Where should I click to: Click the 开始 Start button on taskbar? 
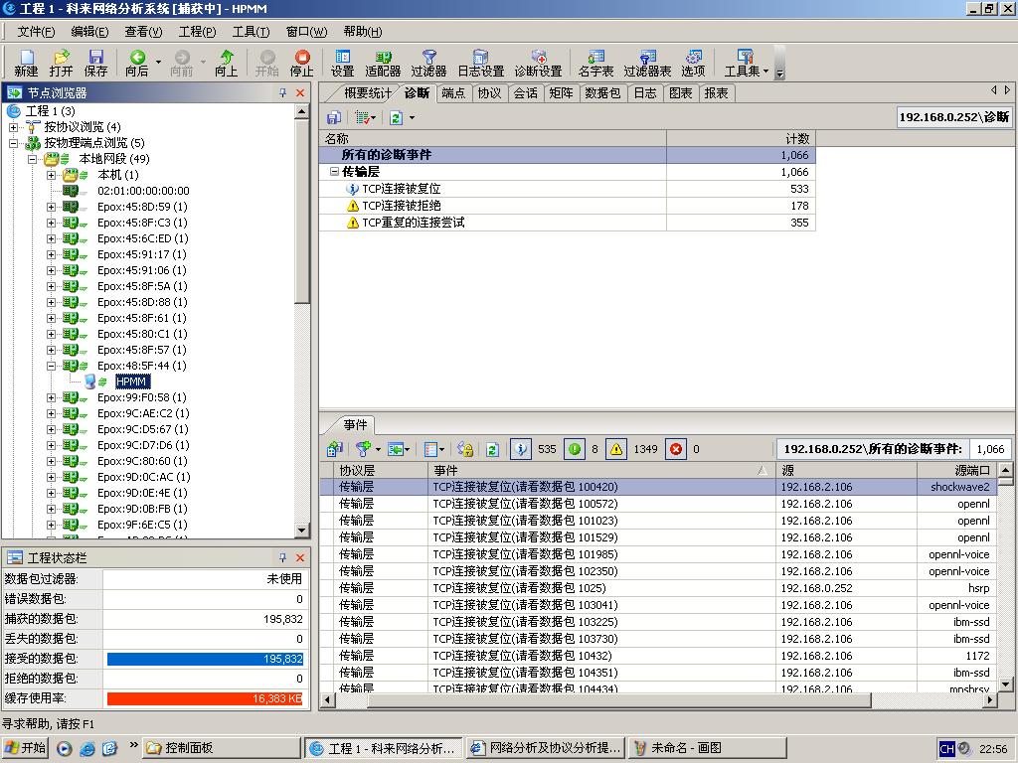pyautogui.click(x=25, y=748)
